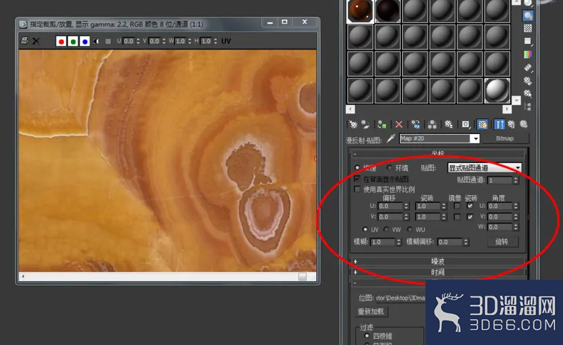Uncheck the V 瓷砖 tile checkbox
The height and width of the screenshot is (345, 563).
tap(470, 217)
